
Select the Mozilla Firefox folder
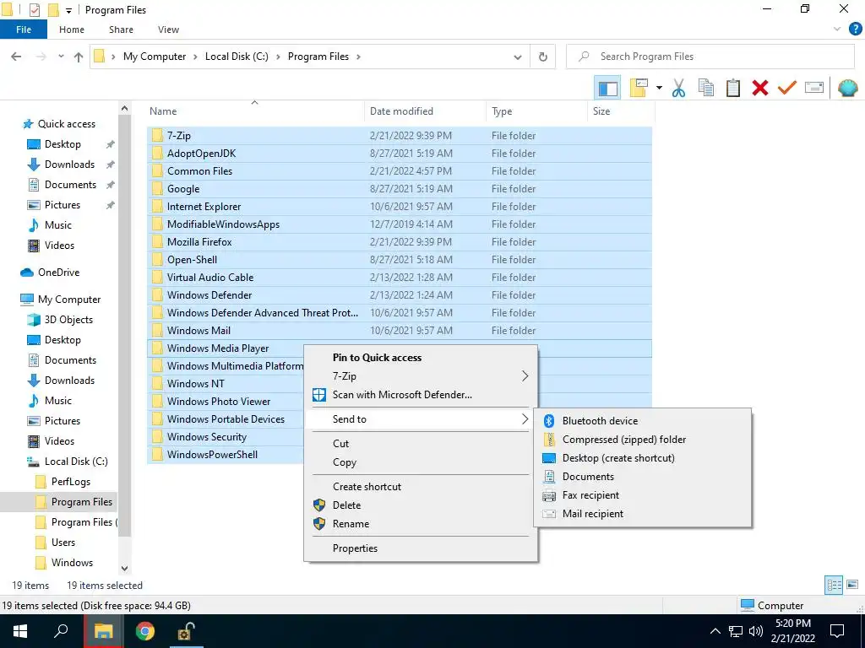point(400,242)
